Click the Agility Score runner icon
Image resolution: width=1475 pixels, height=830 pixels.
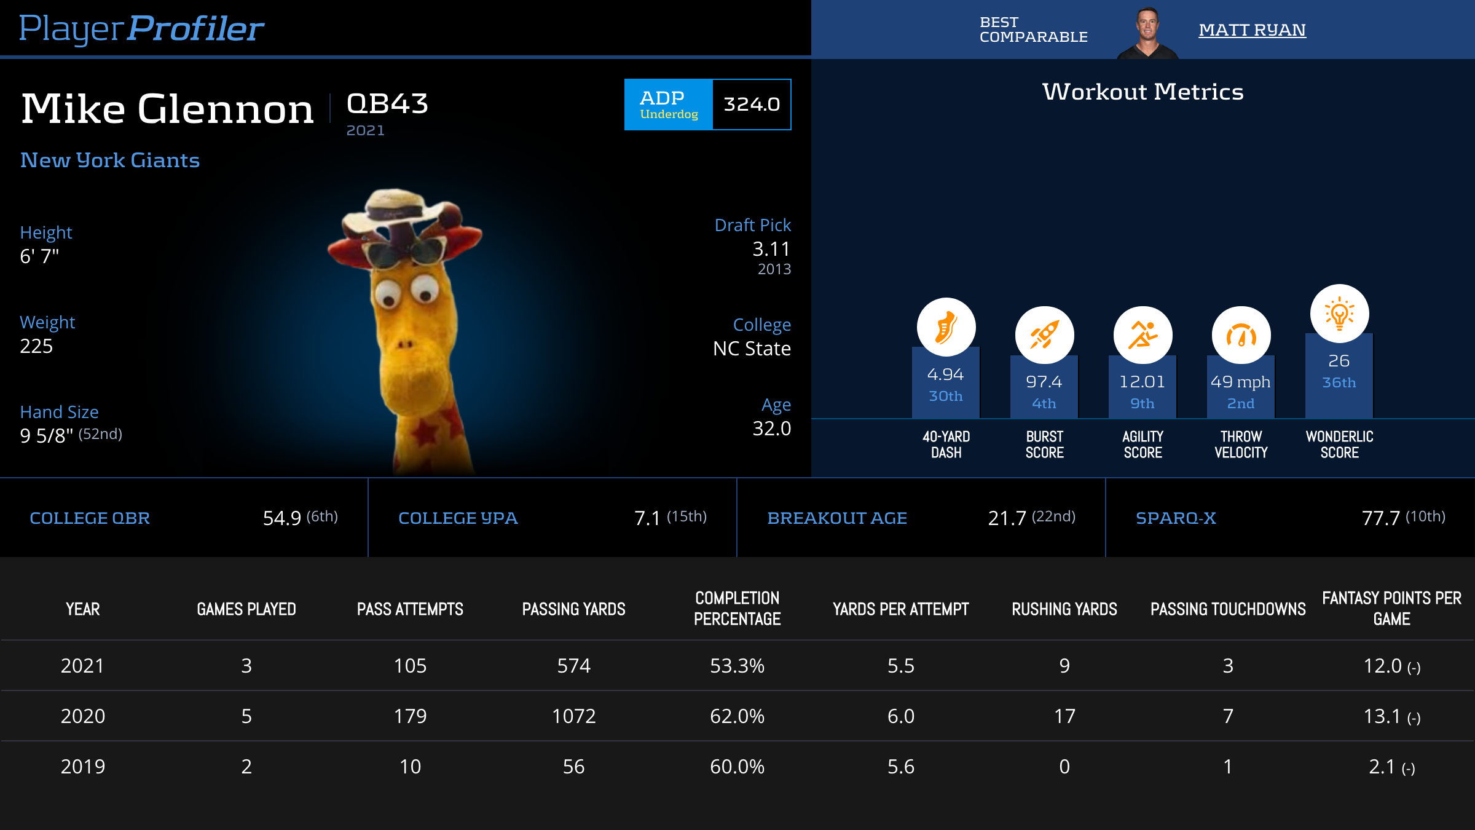point(1143,335)
